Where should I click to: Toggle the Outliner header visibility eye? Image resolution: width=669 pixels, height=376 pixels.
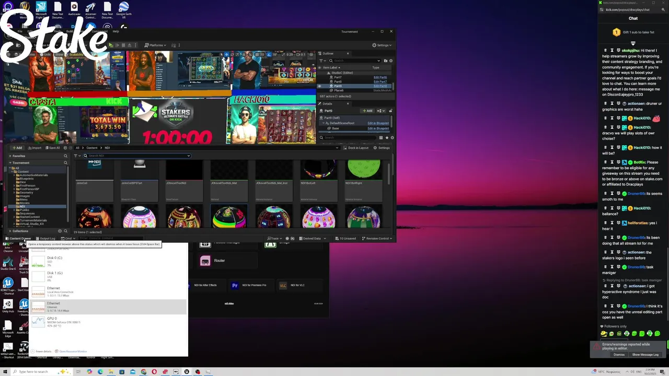pos(320,67)
